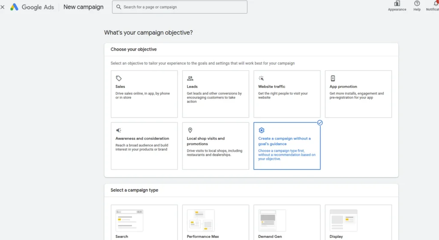Pick the Search campaign type thumbnail

click(129, 221)
